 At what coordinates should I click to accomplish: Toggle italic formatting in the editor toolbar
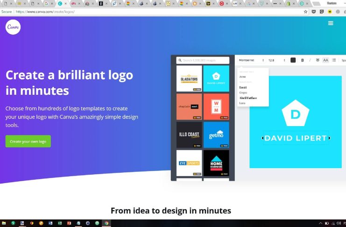pos(310,60)
